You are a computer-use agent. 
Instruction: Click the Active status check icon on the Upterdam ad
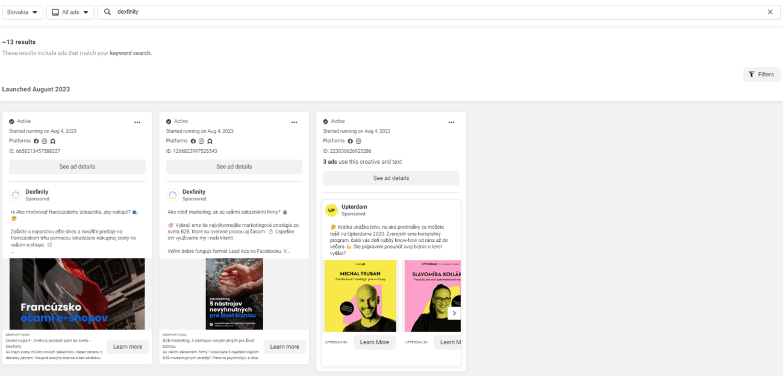pyautogui.click(x=326, y=122)
